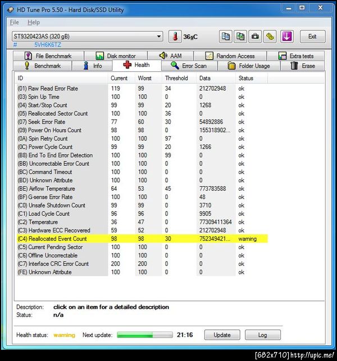Select the (C6) Offline Uncorrectable row

[142, 255]
